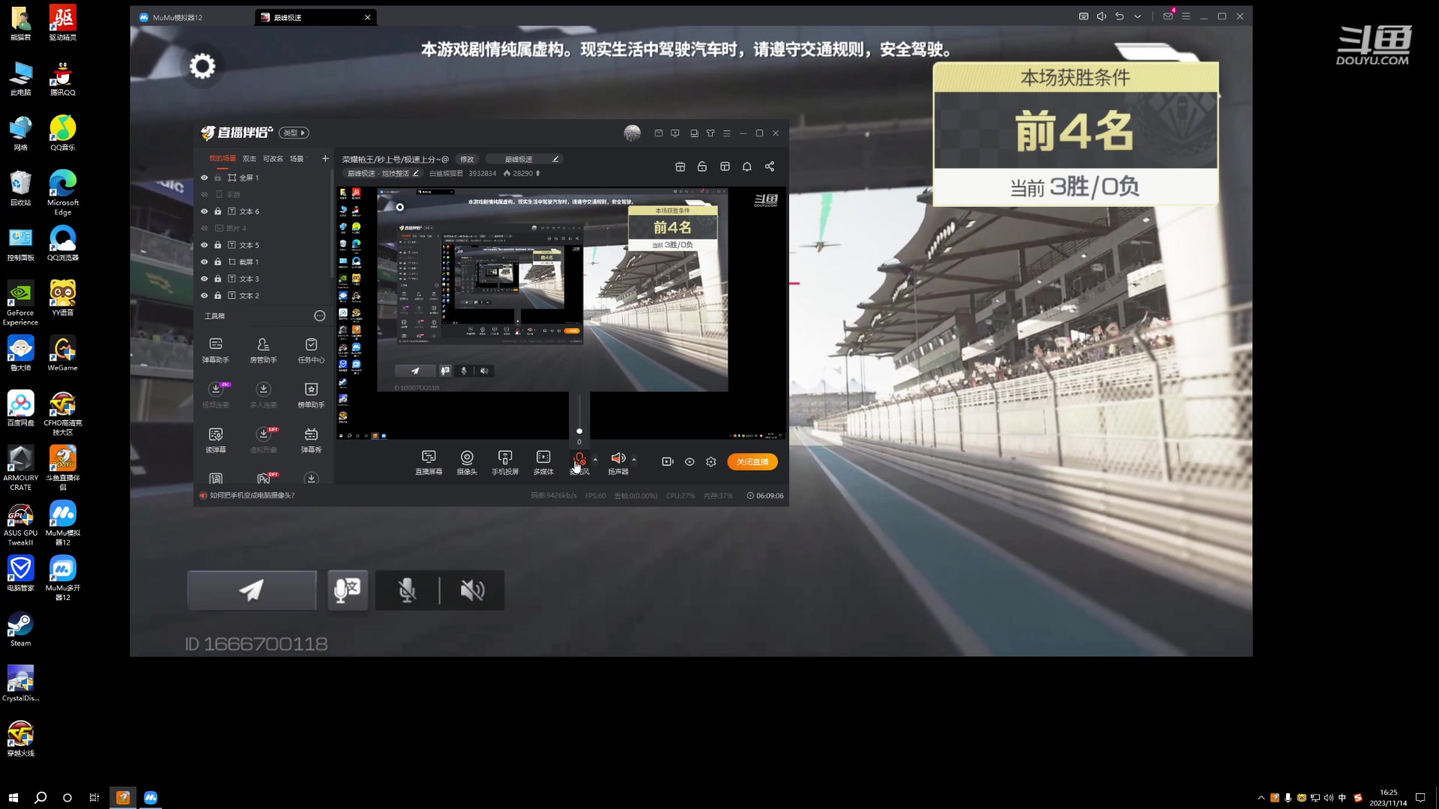Open 房管助手 tool
This screenshot has height=809, width=1439.
click(x=263, y=350)
